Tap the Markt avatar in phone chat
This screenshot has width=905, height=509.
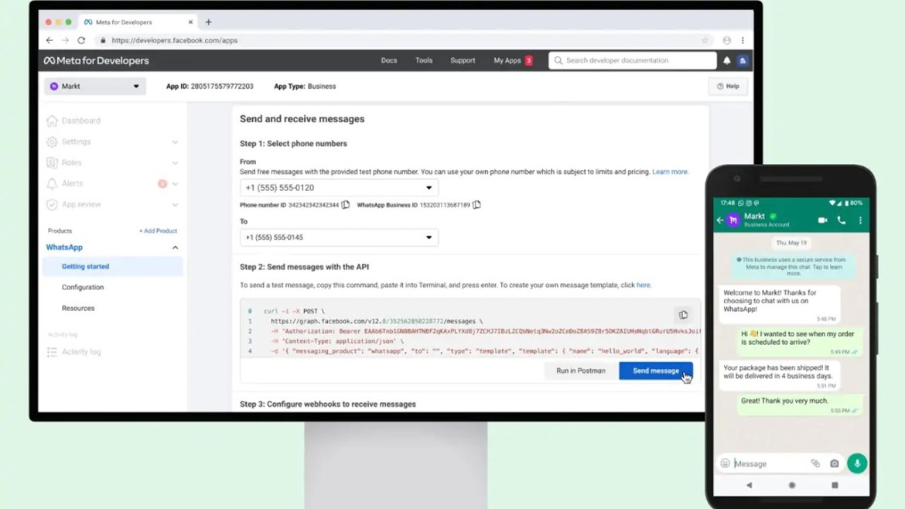(733, 220)
